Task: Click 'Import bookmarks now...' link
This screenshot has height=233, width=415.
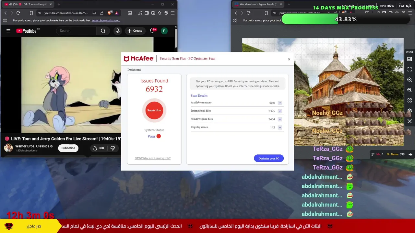Action: tap(106, 20)
